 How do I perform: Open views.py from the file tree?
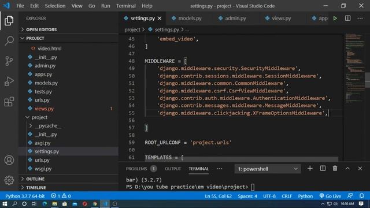(x=68, y=109)
